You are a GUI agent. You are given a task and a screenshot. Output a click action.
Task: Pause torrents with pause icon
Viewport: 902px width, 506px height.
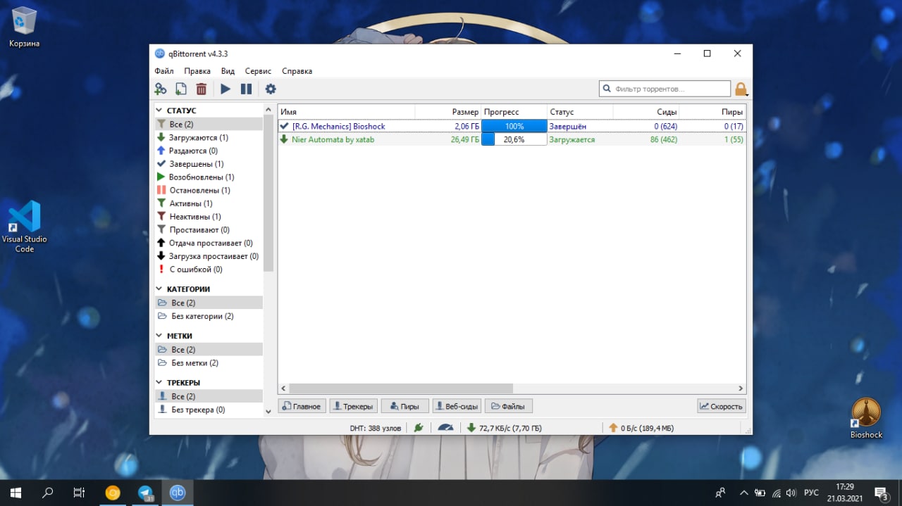(246, 89)
